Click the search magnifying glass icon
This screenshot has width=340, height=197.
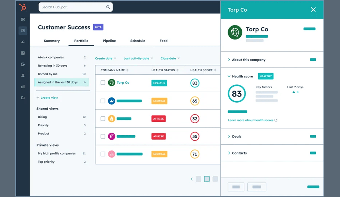(108, 7)
